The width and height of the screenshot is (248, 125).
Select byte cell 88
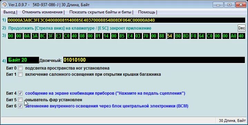click(x=162, y=36)
